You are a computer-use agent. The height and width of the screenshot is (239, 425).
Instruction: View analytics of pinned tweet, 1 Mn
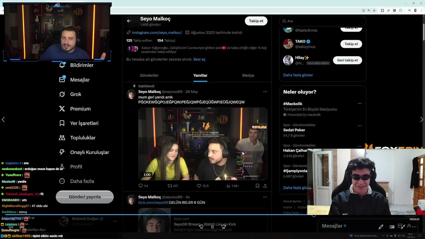232,186
